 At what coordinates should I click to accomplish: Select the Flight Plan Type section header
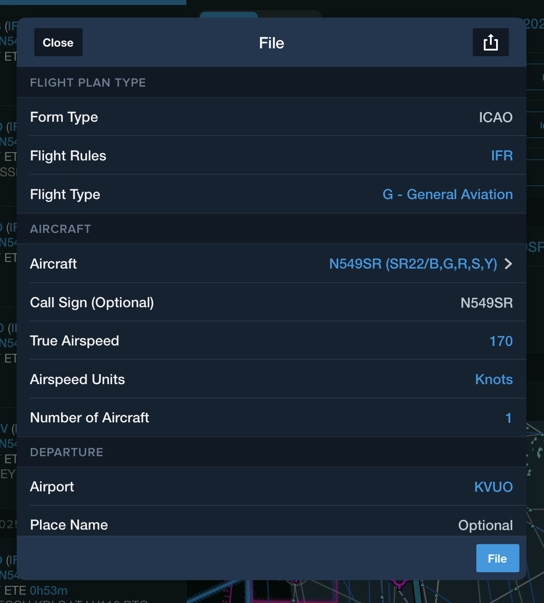click(88, 83)
